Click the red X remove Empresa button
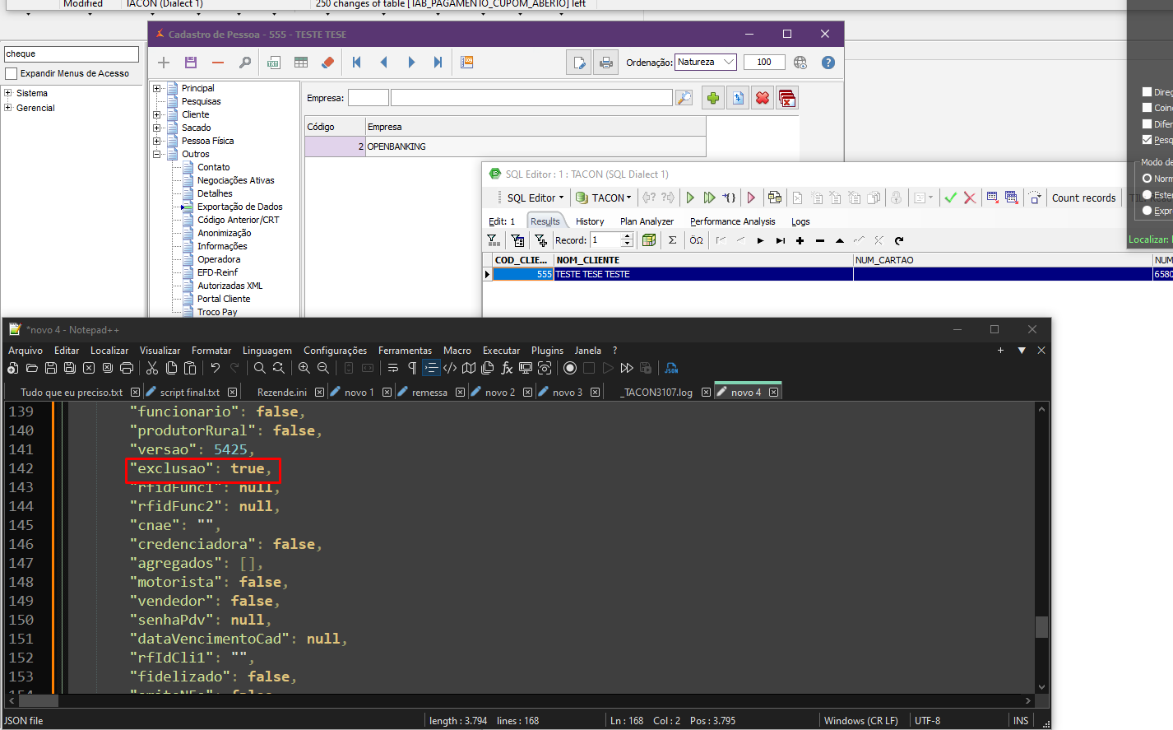 pyautogui.click(x=763, y=98)
